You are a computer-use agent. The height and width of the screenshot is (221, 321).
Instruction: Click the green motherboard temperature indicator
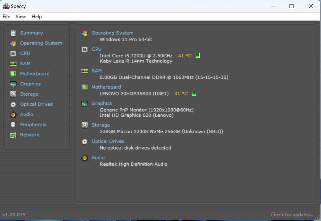[194, 93]
